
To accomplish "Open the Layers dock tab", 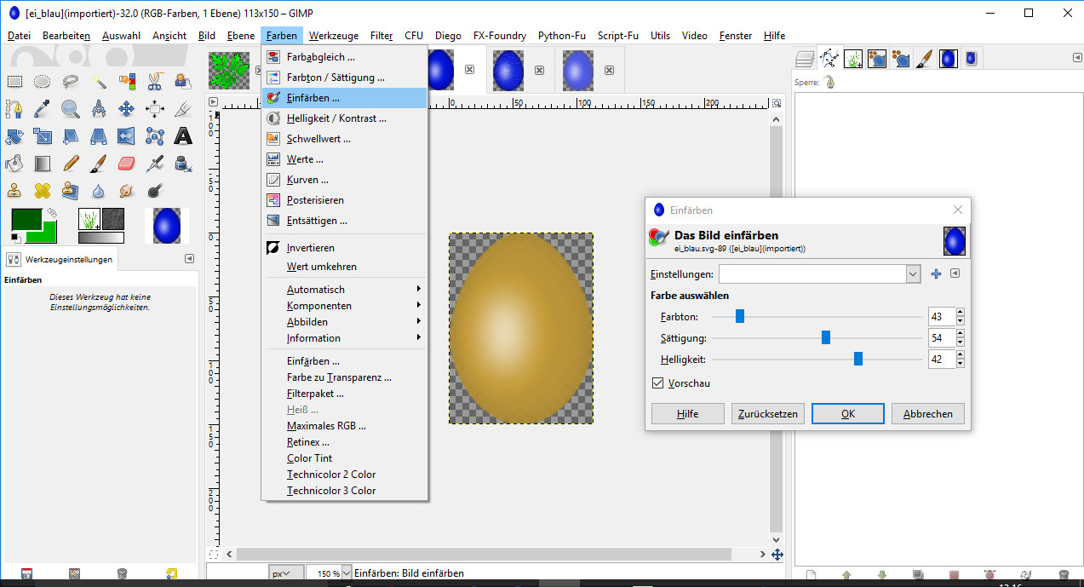I will click(x=805, y=59).
